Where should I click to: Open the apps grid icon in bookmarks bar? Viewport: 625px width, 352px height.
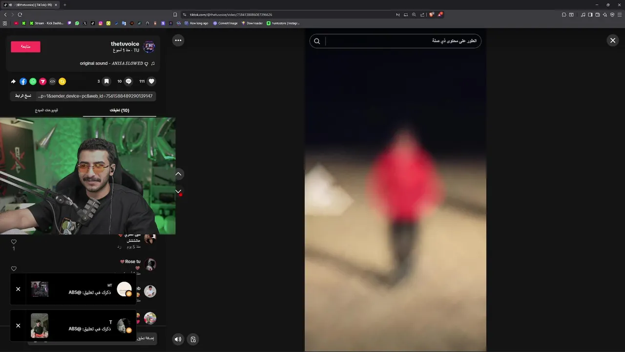point(5,23)
